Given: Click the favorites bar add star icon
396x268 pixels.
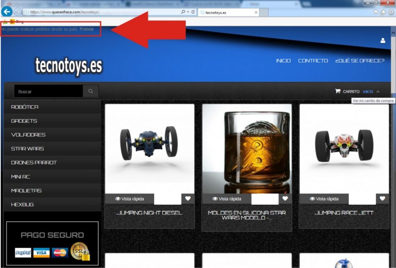Looking at the screenshot, I should click(5, 22).
